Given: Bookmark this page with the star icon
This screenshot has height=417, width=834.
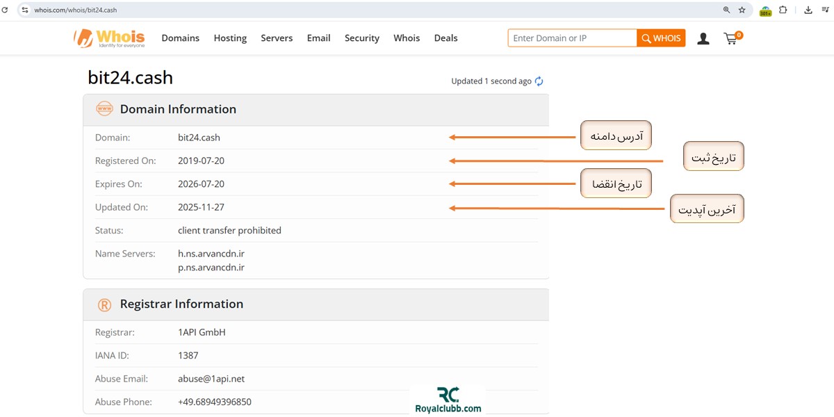Looking at the screenshot, I should click(x=742, y=10).
